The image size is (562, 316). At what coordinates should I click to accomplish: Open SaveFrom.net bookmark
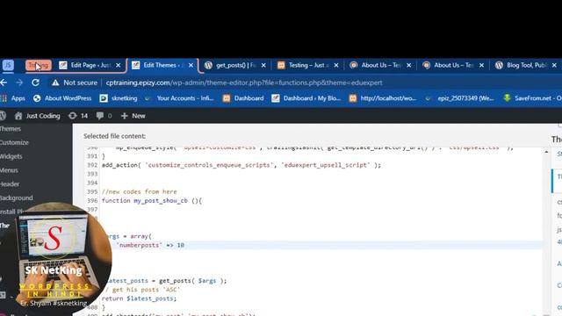(532, 98)
